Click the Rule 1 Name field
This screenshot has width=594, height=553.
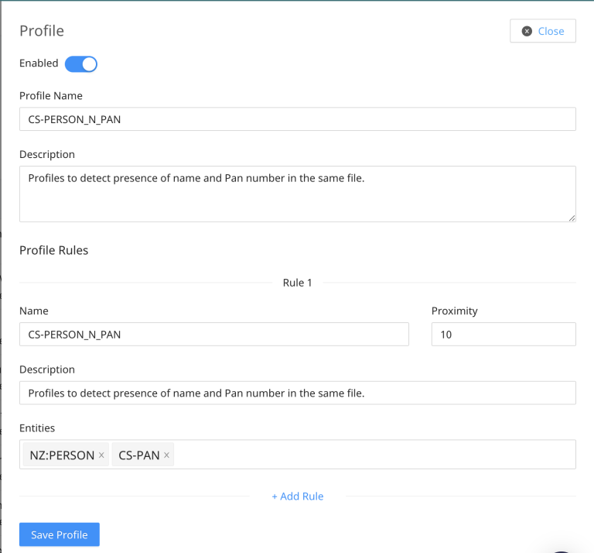[213, 335]
